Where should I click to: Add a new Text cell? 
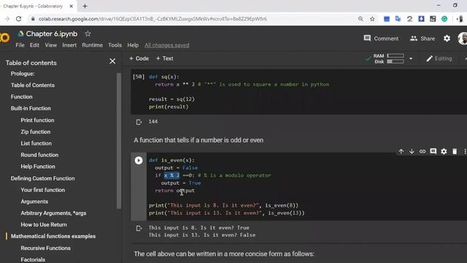[x=164, y=58]
